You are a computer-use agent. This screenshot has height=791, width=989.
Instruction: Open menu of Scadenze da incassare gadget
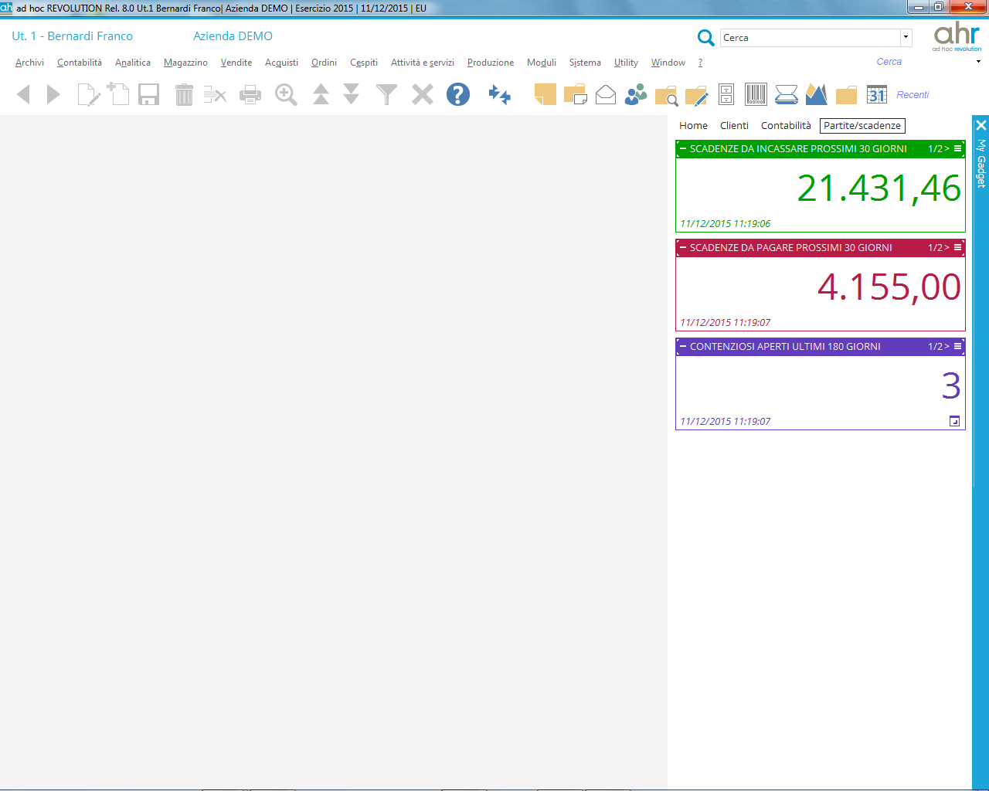pyautogui.click(x=958, y=149)
